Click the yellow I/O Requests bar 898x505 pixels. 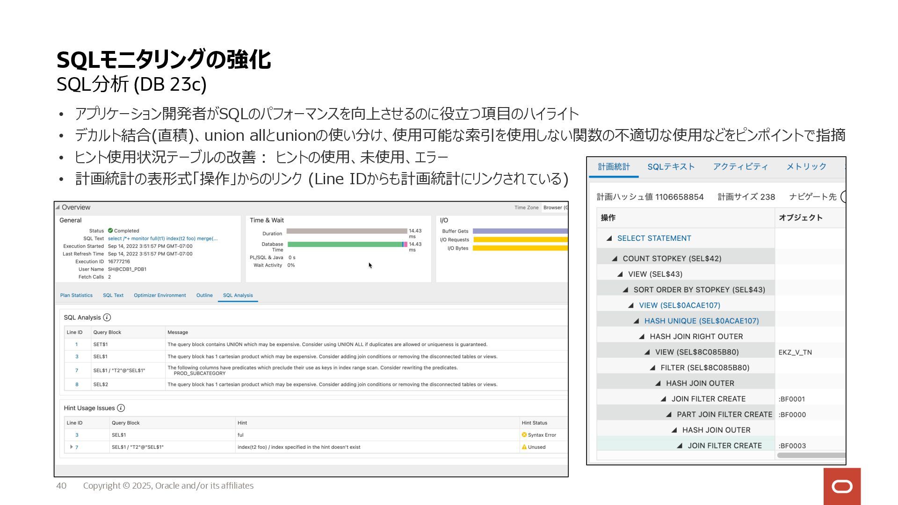[520, 240]
